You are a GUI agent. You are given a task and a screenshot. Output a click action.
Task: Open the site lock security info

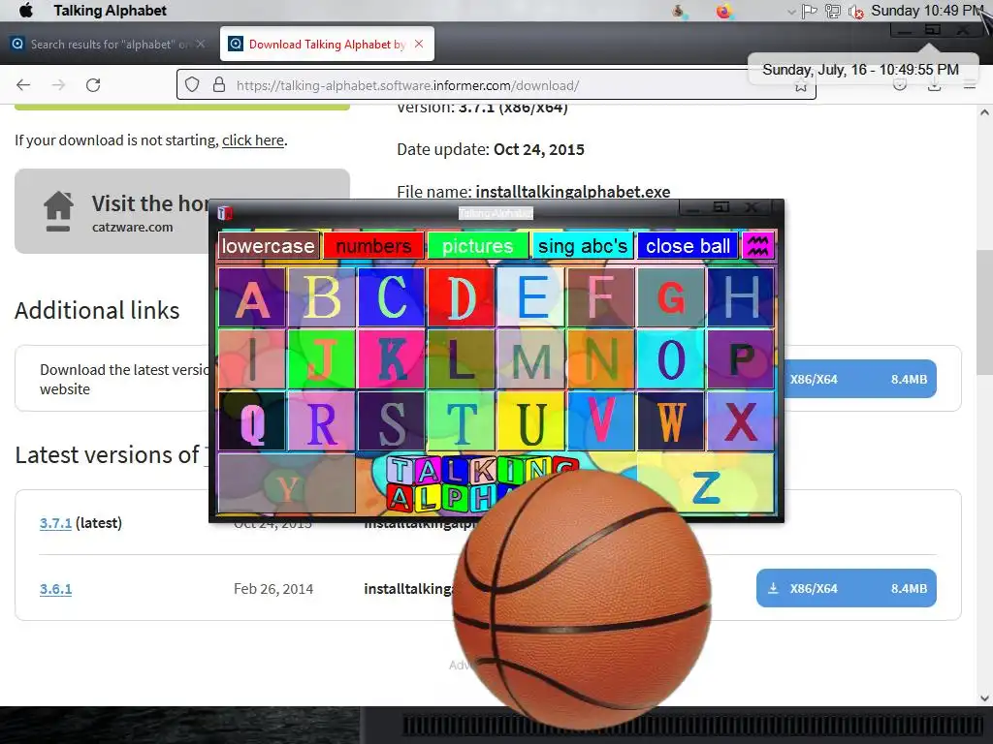pos(218,85)
